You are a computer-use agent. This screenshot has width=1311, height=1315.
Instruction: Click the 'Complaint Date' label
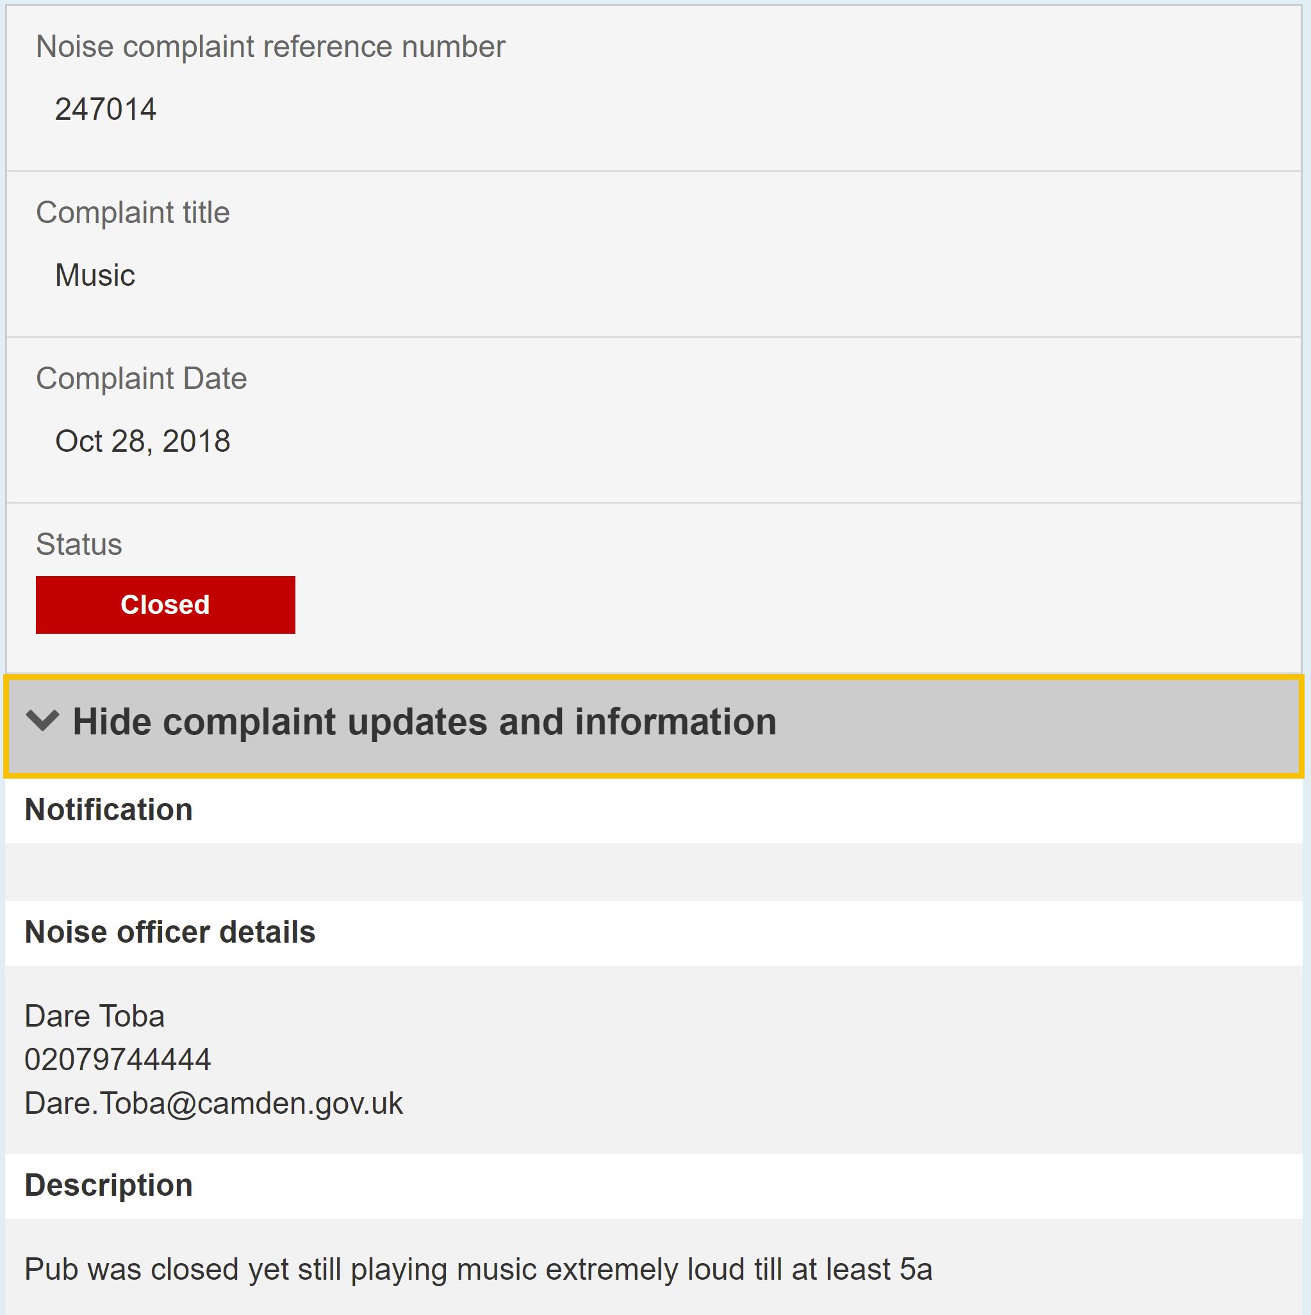click(x=141, y=379)
